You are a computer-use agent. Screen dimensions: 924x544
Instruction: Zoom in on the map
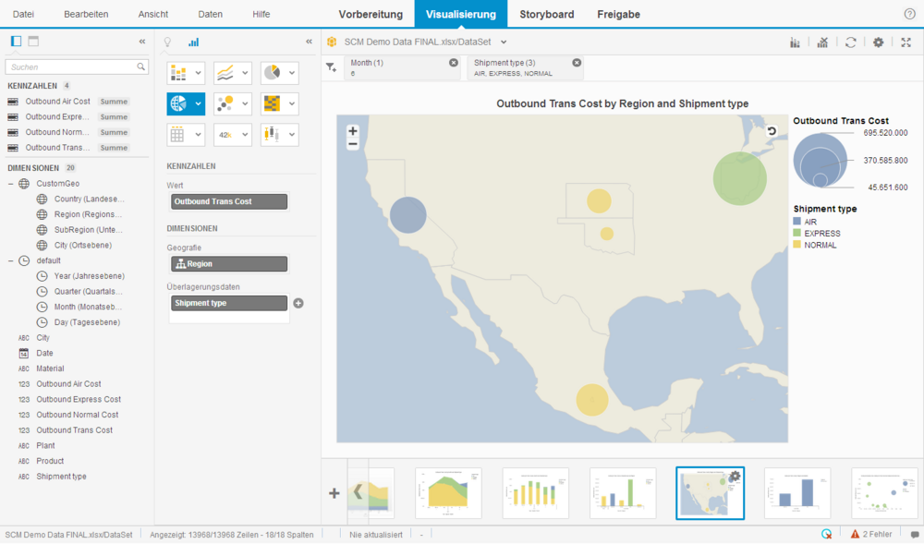[x=352, y=131]
